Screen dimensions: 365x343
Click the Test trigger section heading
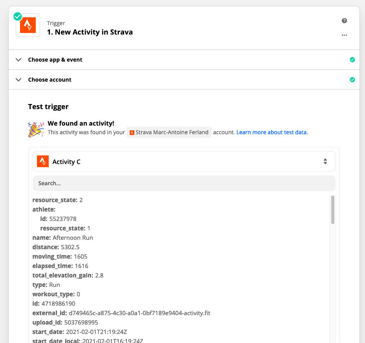tap(48, 107)
